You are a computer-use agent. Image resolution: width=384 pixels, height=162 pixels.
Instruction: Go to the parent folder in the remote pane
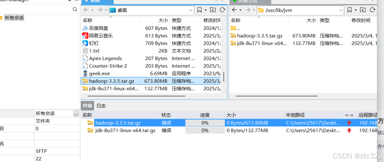[363, 10]
